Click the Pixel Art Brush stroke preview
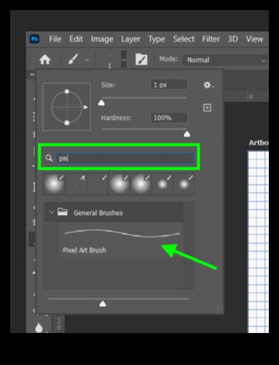 coord(123,233)
